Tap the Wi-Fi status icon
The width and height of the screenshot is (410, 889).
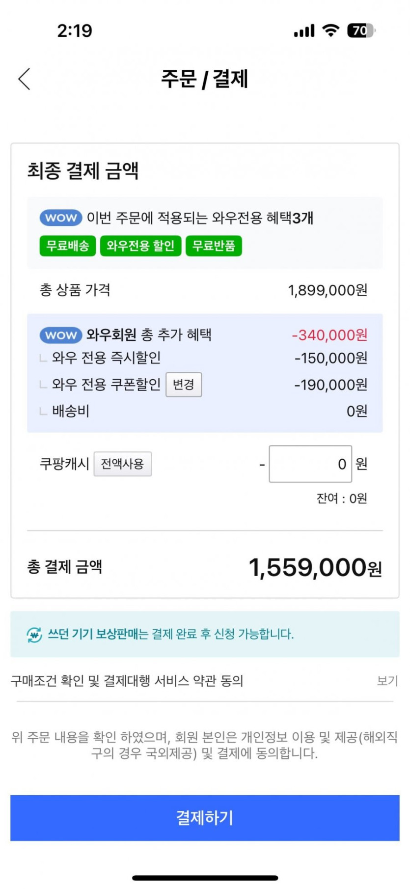[x=331, y=30]
